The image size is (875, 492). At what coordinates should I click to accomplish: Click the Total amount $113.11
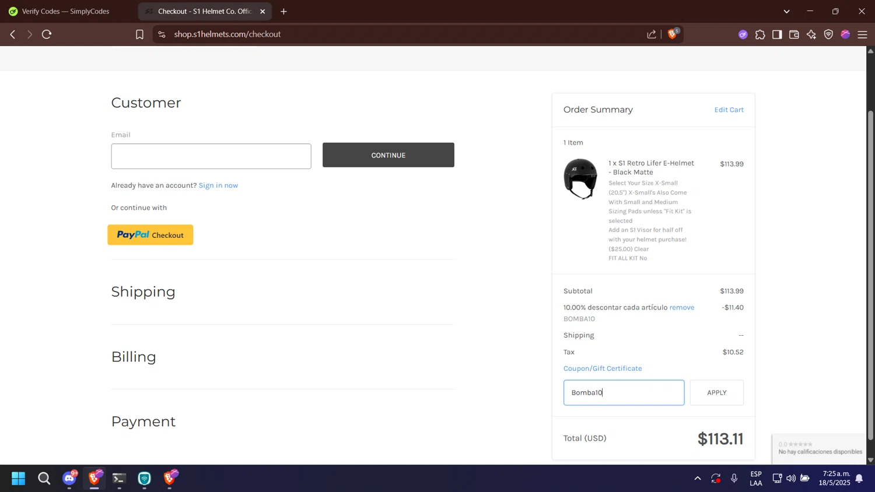720,438
